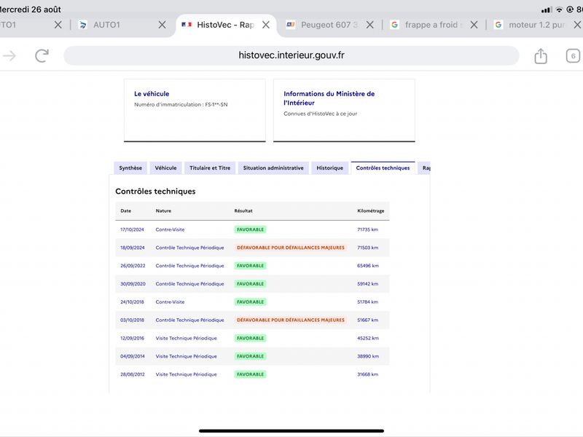Tap the iPad home indicator bar
583x437 pixels.
[291, 431]
